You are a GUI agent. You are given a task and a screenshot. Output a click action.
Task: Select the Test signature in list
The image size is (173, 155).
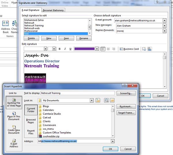[56, 34]
